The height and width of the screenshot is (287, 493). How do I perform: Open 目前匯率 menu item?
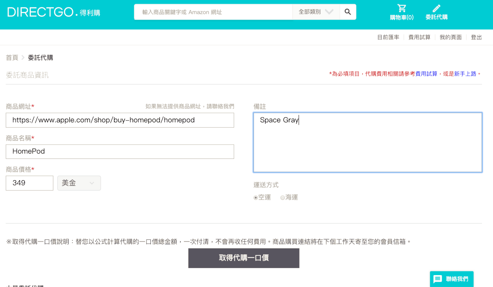[388, 37]
